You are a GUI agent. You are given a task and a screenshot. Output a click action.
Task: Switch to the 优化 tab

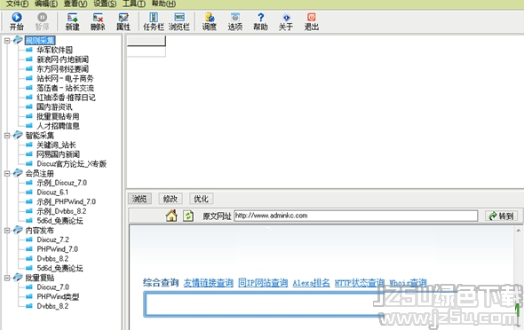click(x=201, y=199)
